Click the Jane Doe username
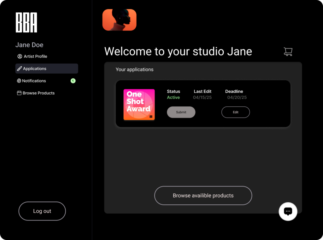 tap(29, 45)
